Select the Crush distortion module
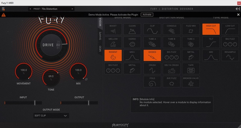The width and height of the screenshot is (241, 128). [x=152, y=68]
